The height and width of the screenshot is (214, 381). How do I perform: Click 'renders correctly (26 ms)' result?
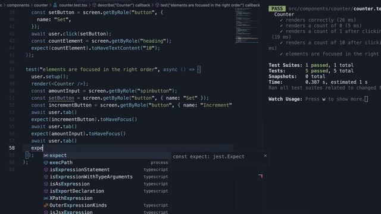(x=321, y=20)
